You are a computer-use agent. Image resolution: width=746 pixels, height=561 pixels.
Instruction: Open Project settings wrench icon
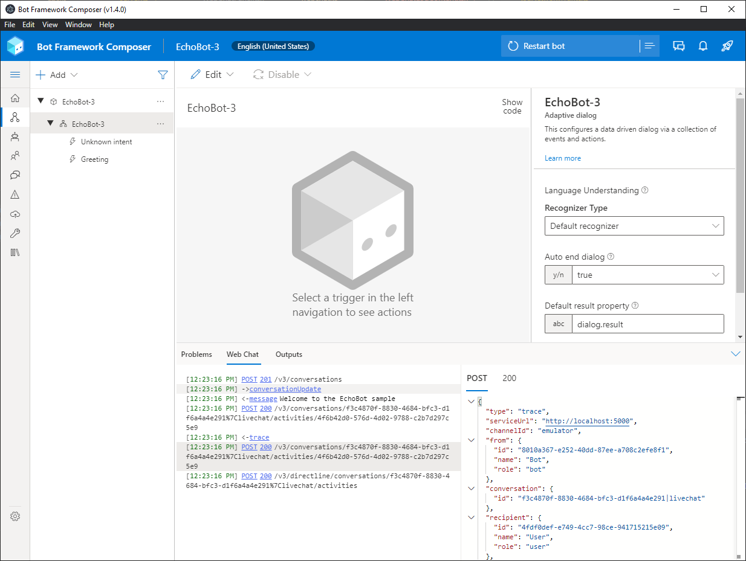[x=15, y=233]
